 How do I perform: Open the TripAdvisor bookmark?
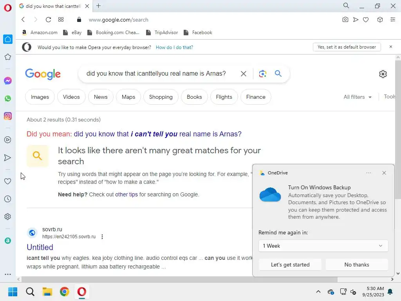tap(162, 33)
